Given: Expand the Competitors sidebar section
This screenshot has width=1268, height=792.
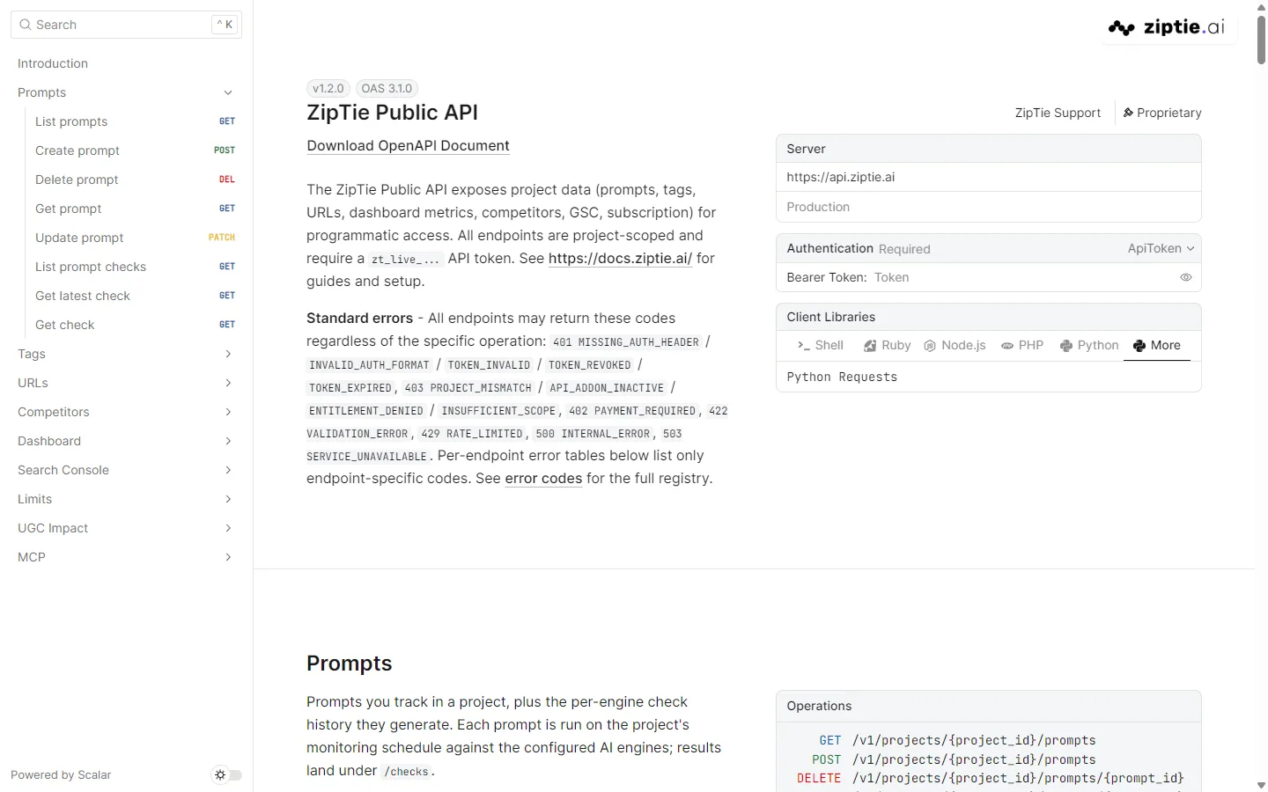Looking at the screenshot, I should pyautogui.click(x=127, y=412).
